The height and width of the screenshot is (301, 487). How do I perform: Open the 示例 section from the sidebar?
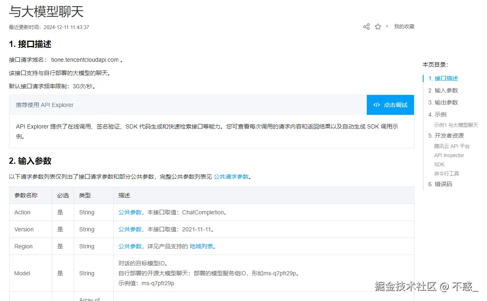coord(435,115)
